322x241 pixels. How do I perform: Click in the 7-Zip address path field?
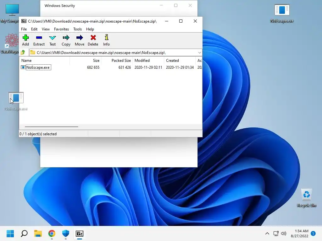click(x=113, y=53)
